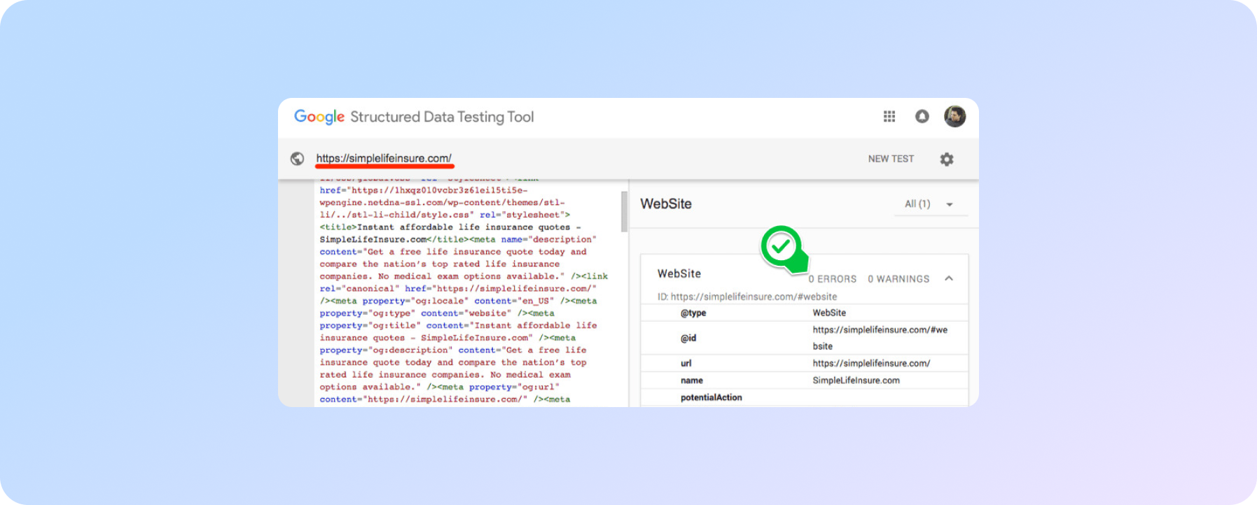Collapse the WebSite result card chevron
This screenshot has width=1257, height=505.
[949, 278]
